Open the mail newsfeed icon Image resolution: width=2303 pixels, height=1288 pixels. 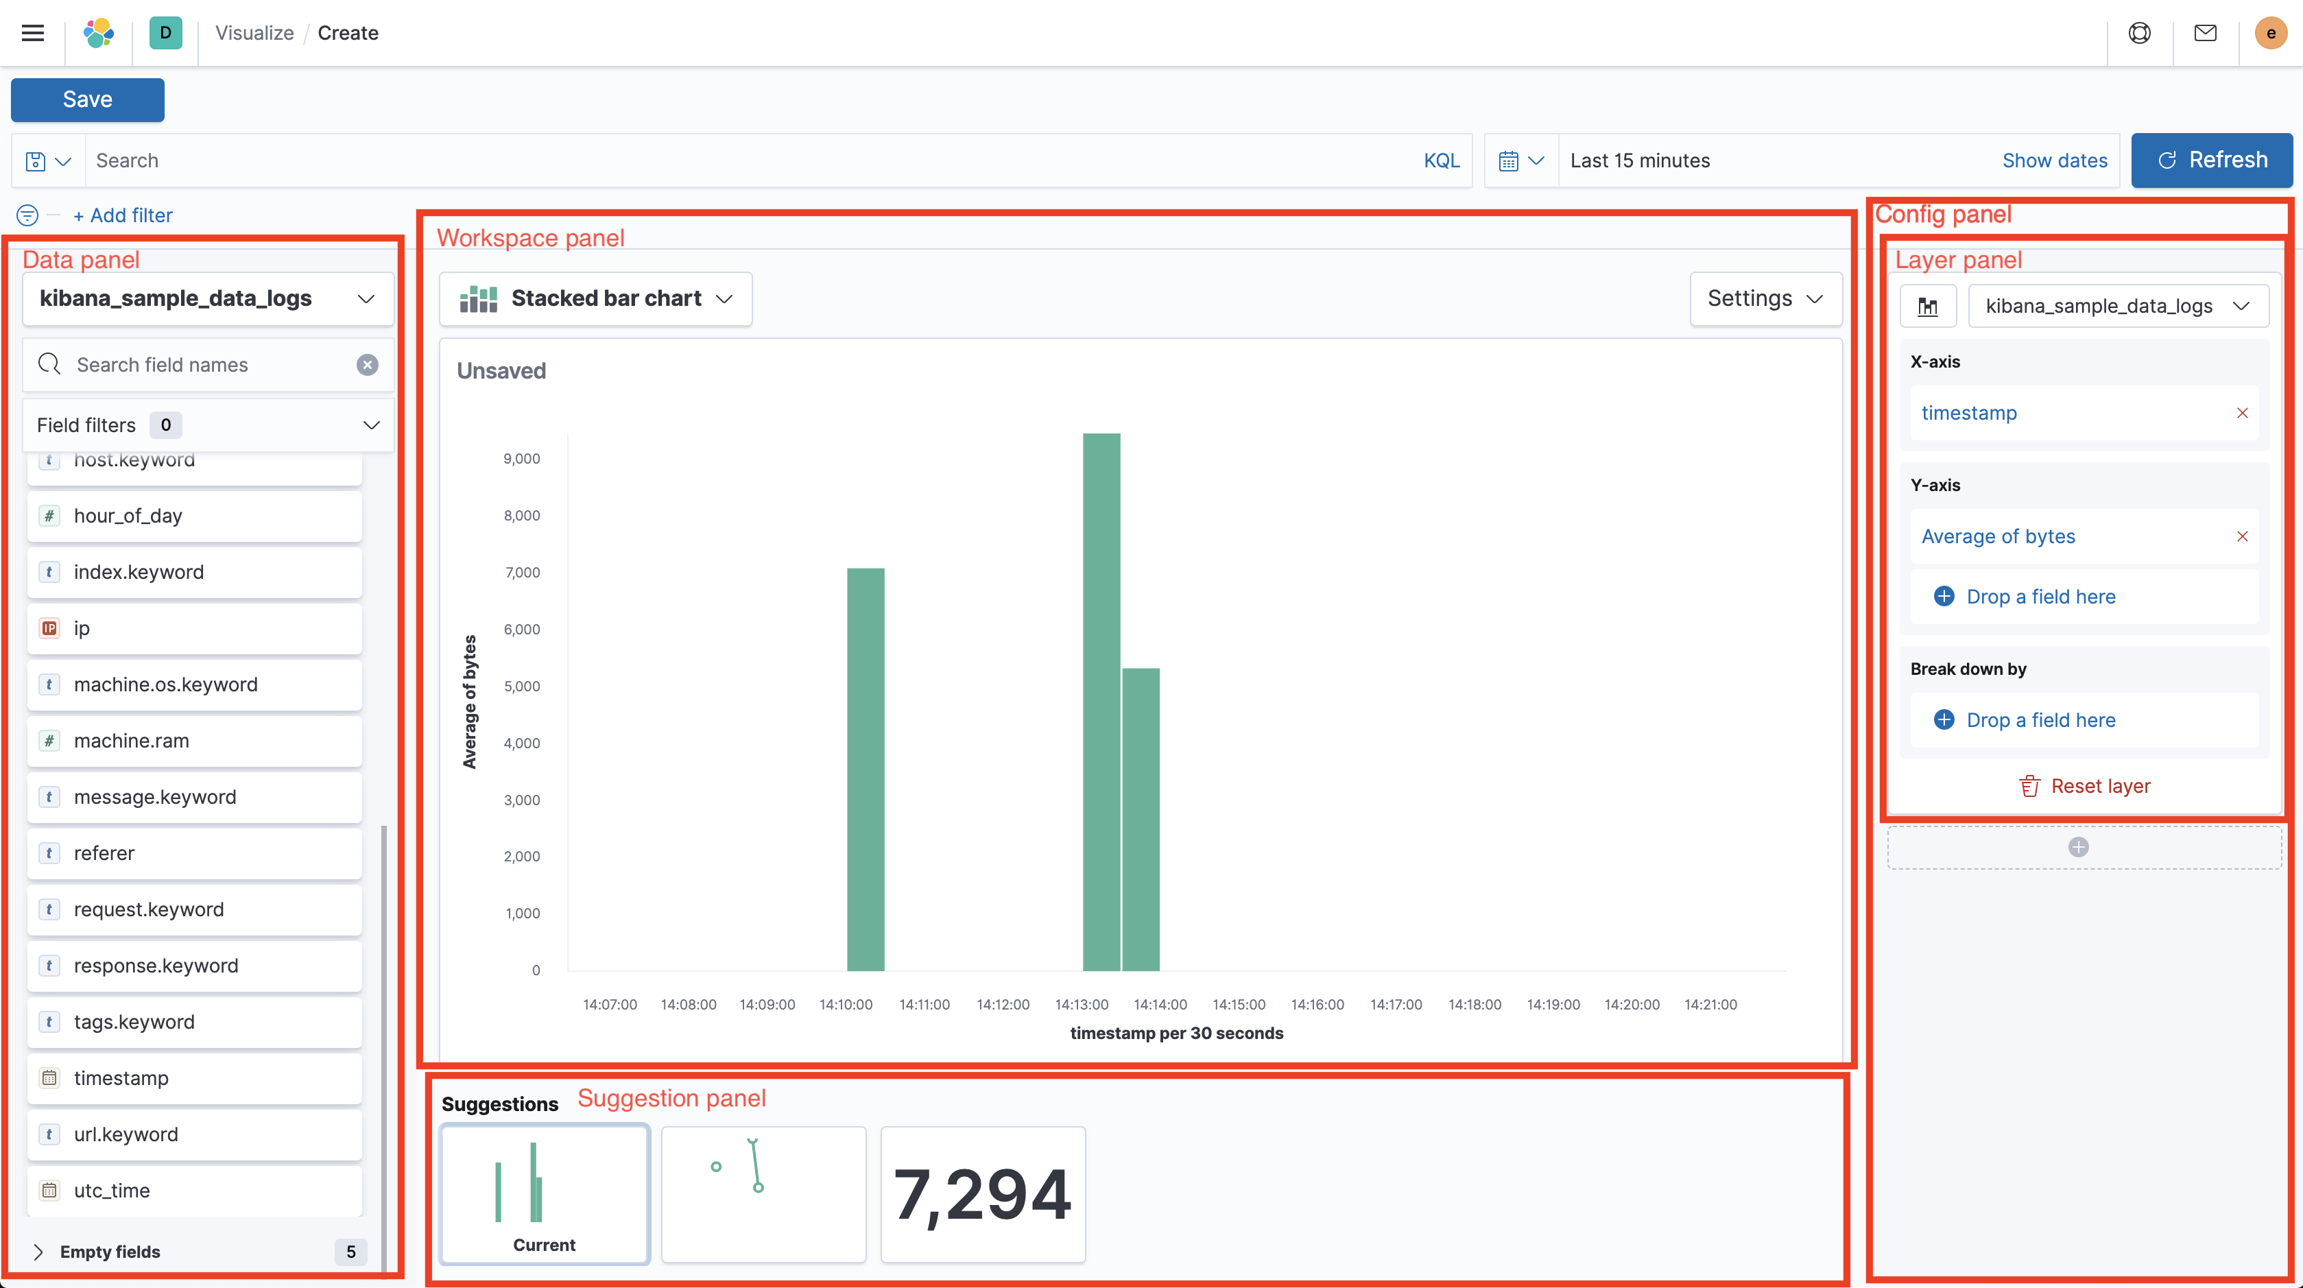click(x=2206, y=33)
